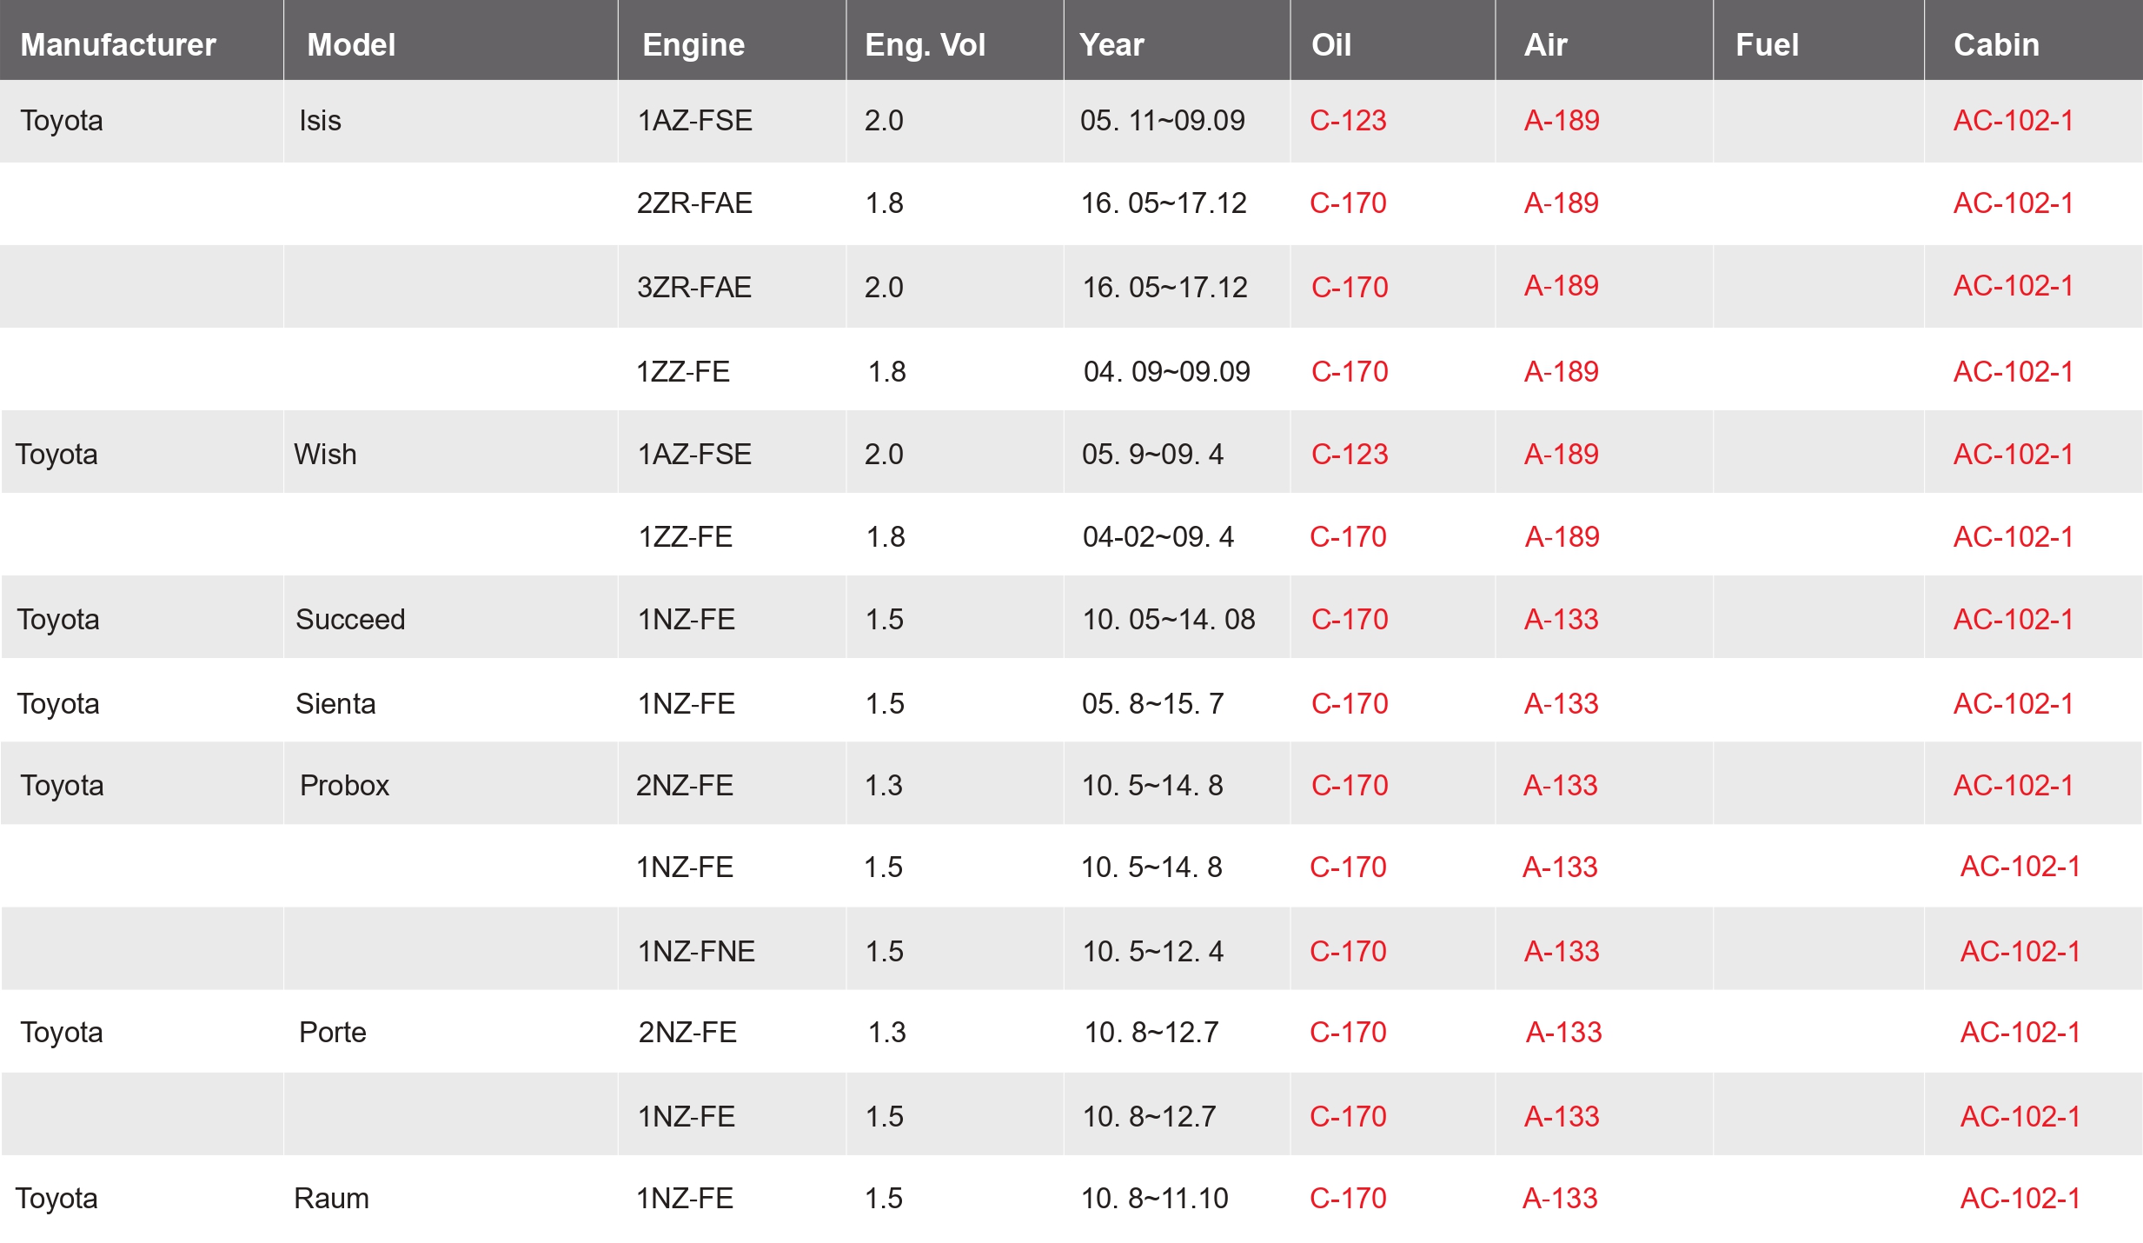Click air filter A-133 in 1NZ-FNE row

pos(1562,951)
